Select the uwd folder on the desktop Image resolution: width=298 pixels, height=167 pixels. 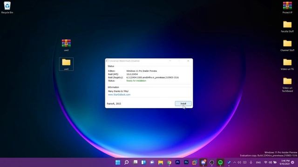point(66,64)
